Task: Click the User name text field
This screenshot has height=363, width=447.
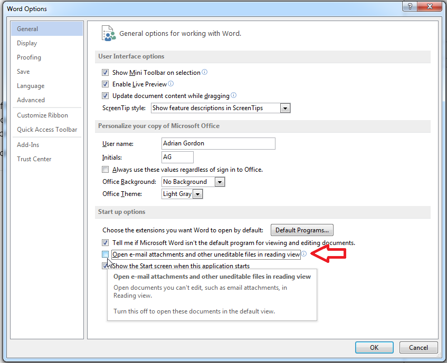Action: point(218,143)
